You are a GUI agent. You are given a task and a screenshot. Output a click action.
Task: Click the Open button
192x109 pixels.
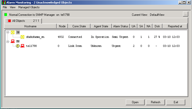pos(135,102)
